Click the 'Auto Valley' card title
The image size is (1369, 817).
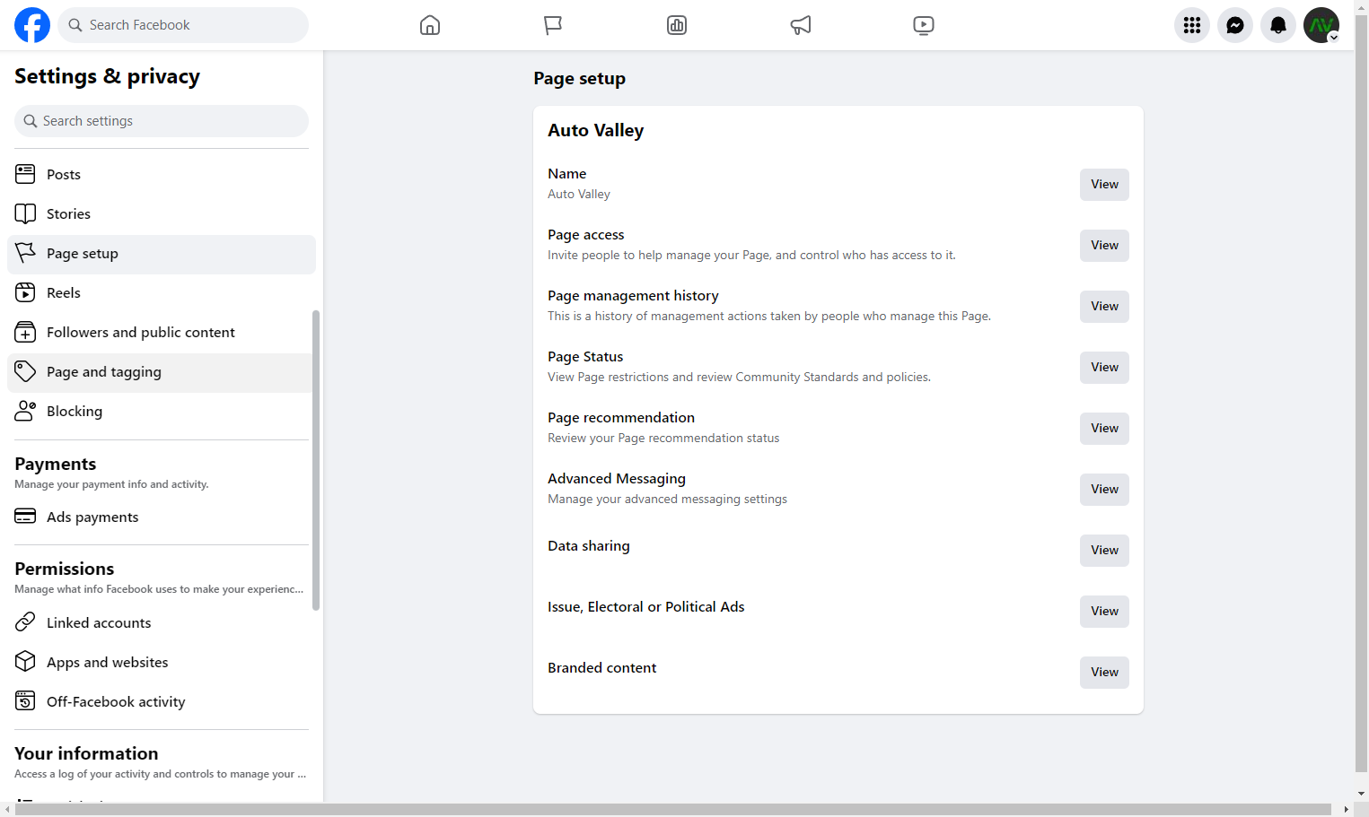pyautogui.click(x=596, y=130)
